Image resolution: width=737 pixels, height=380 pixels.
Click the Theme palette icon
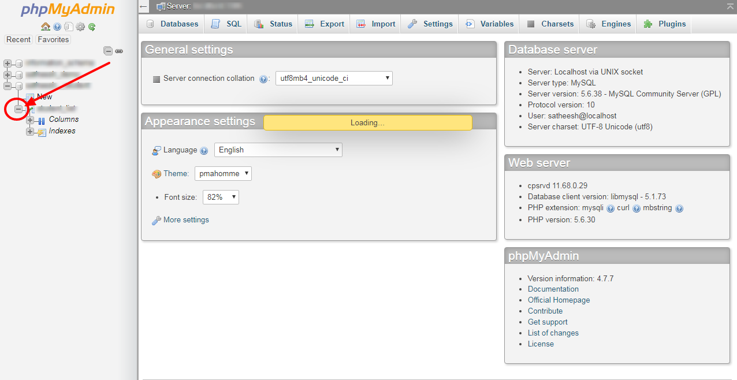click(156, 174)
